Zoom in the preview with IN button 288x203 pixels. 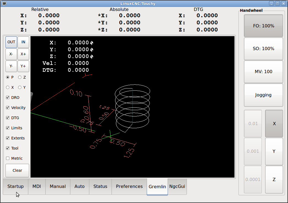tap(23, 42)
